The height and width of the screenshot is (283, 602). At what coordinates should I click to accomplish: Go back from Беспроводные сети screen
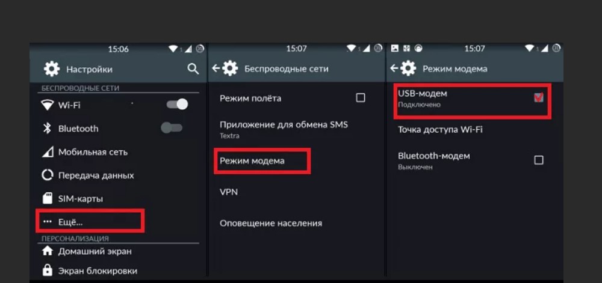pyautogui.click(x=216, y=68)
